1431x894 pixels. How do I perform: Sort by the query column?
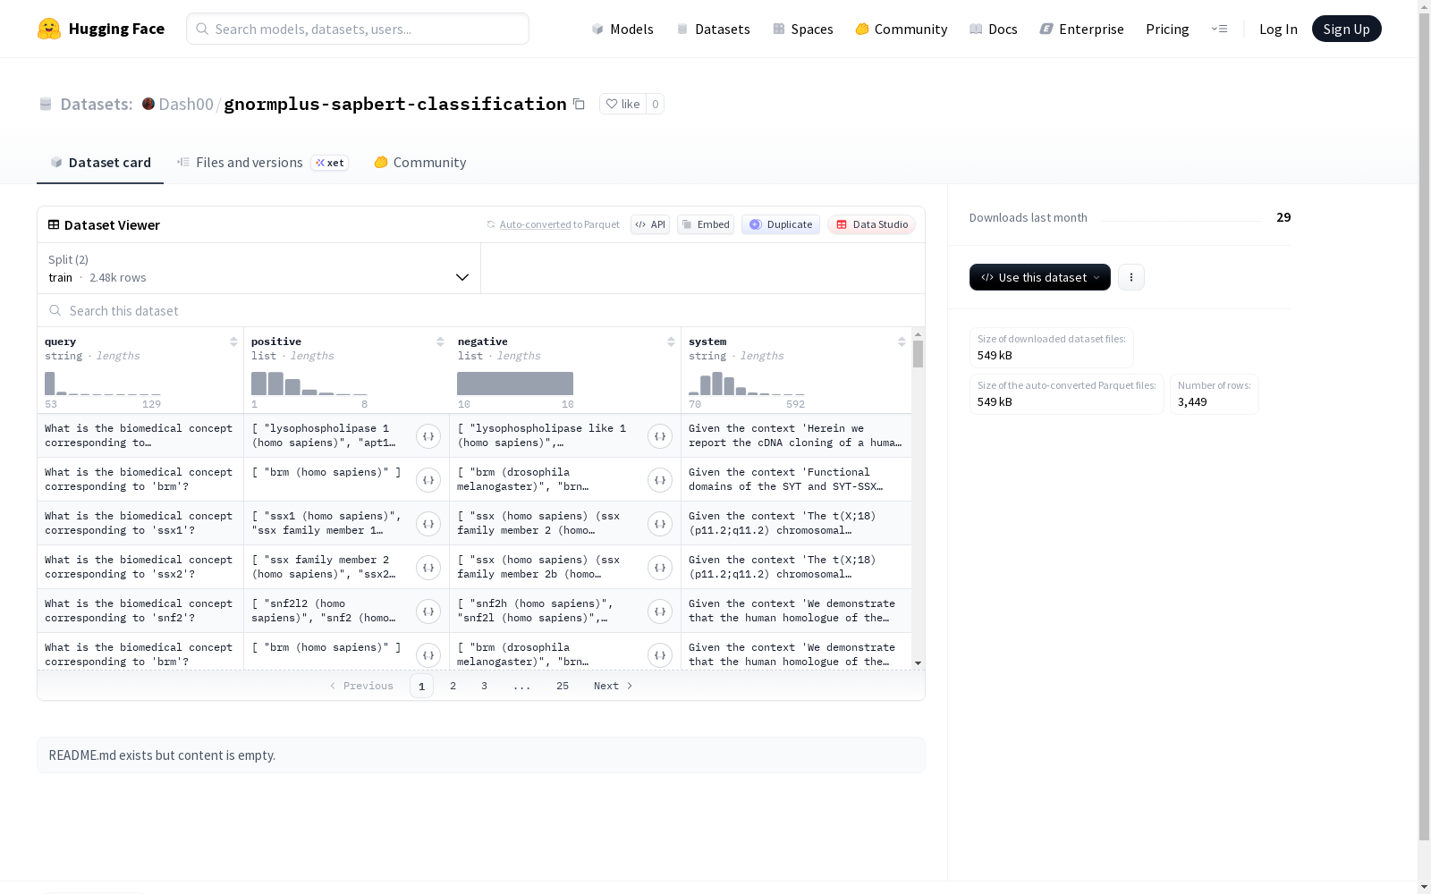click(x=233, y=342)
